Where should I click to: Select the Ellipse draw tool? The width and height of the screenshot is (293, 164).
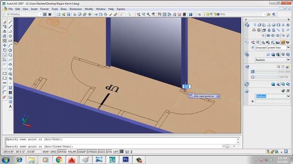pyautogui.click(x=10, y=64)
